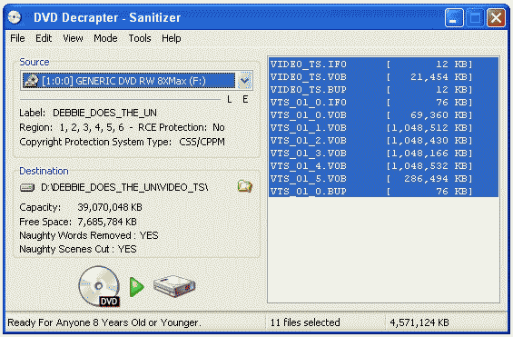Screen dimensions: 513x337
Task: Click the DVD Decrypter title bar disc icon
Action: point(15,17)
